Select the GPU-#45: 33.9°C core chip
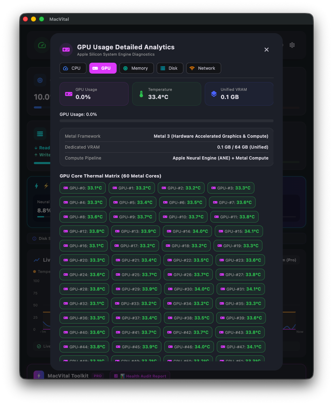 [x=137, y=347]
